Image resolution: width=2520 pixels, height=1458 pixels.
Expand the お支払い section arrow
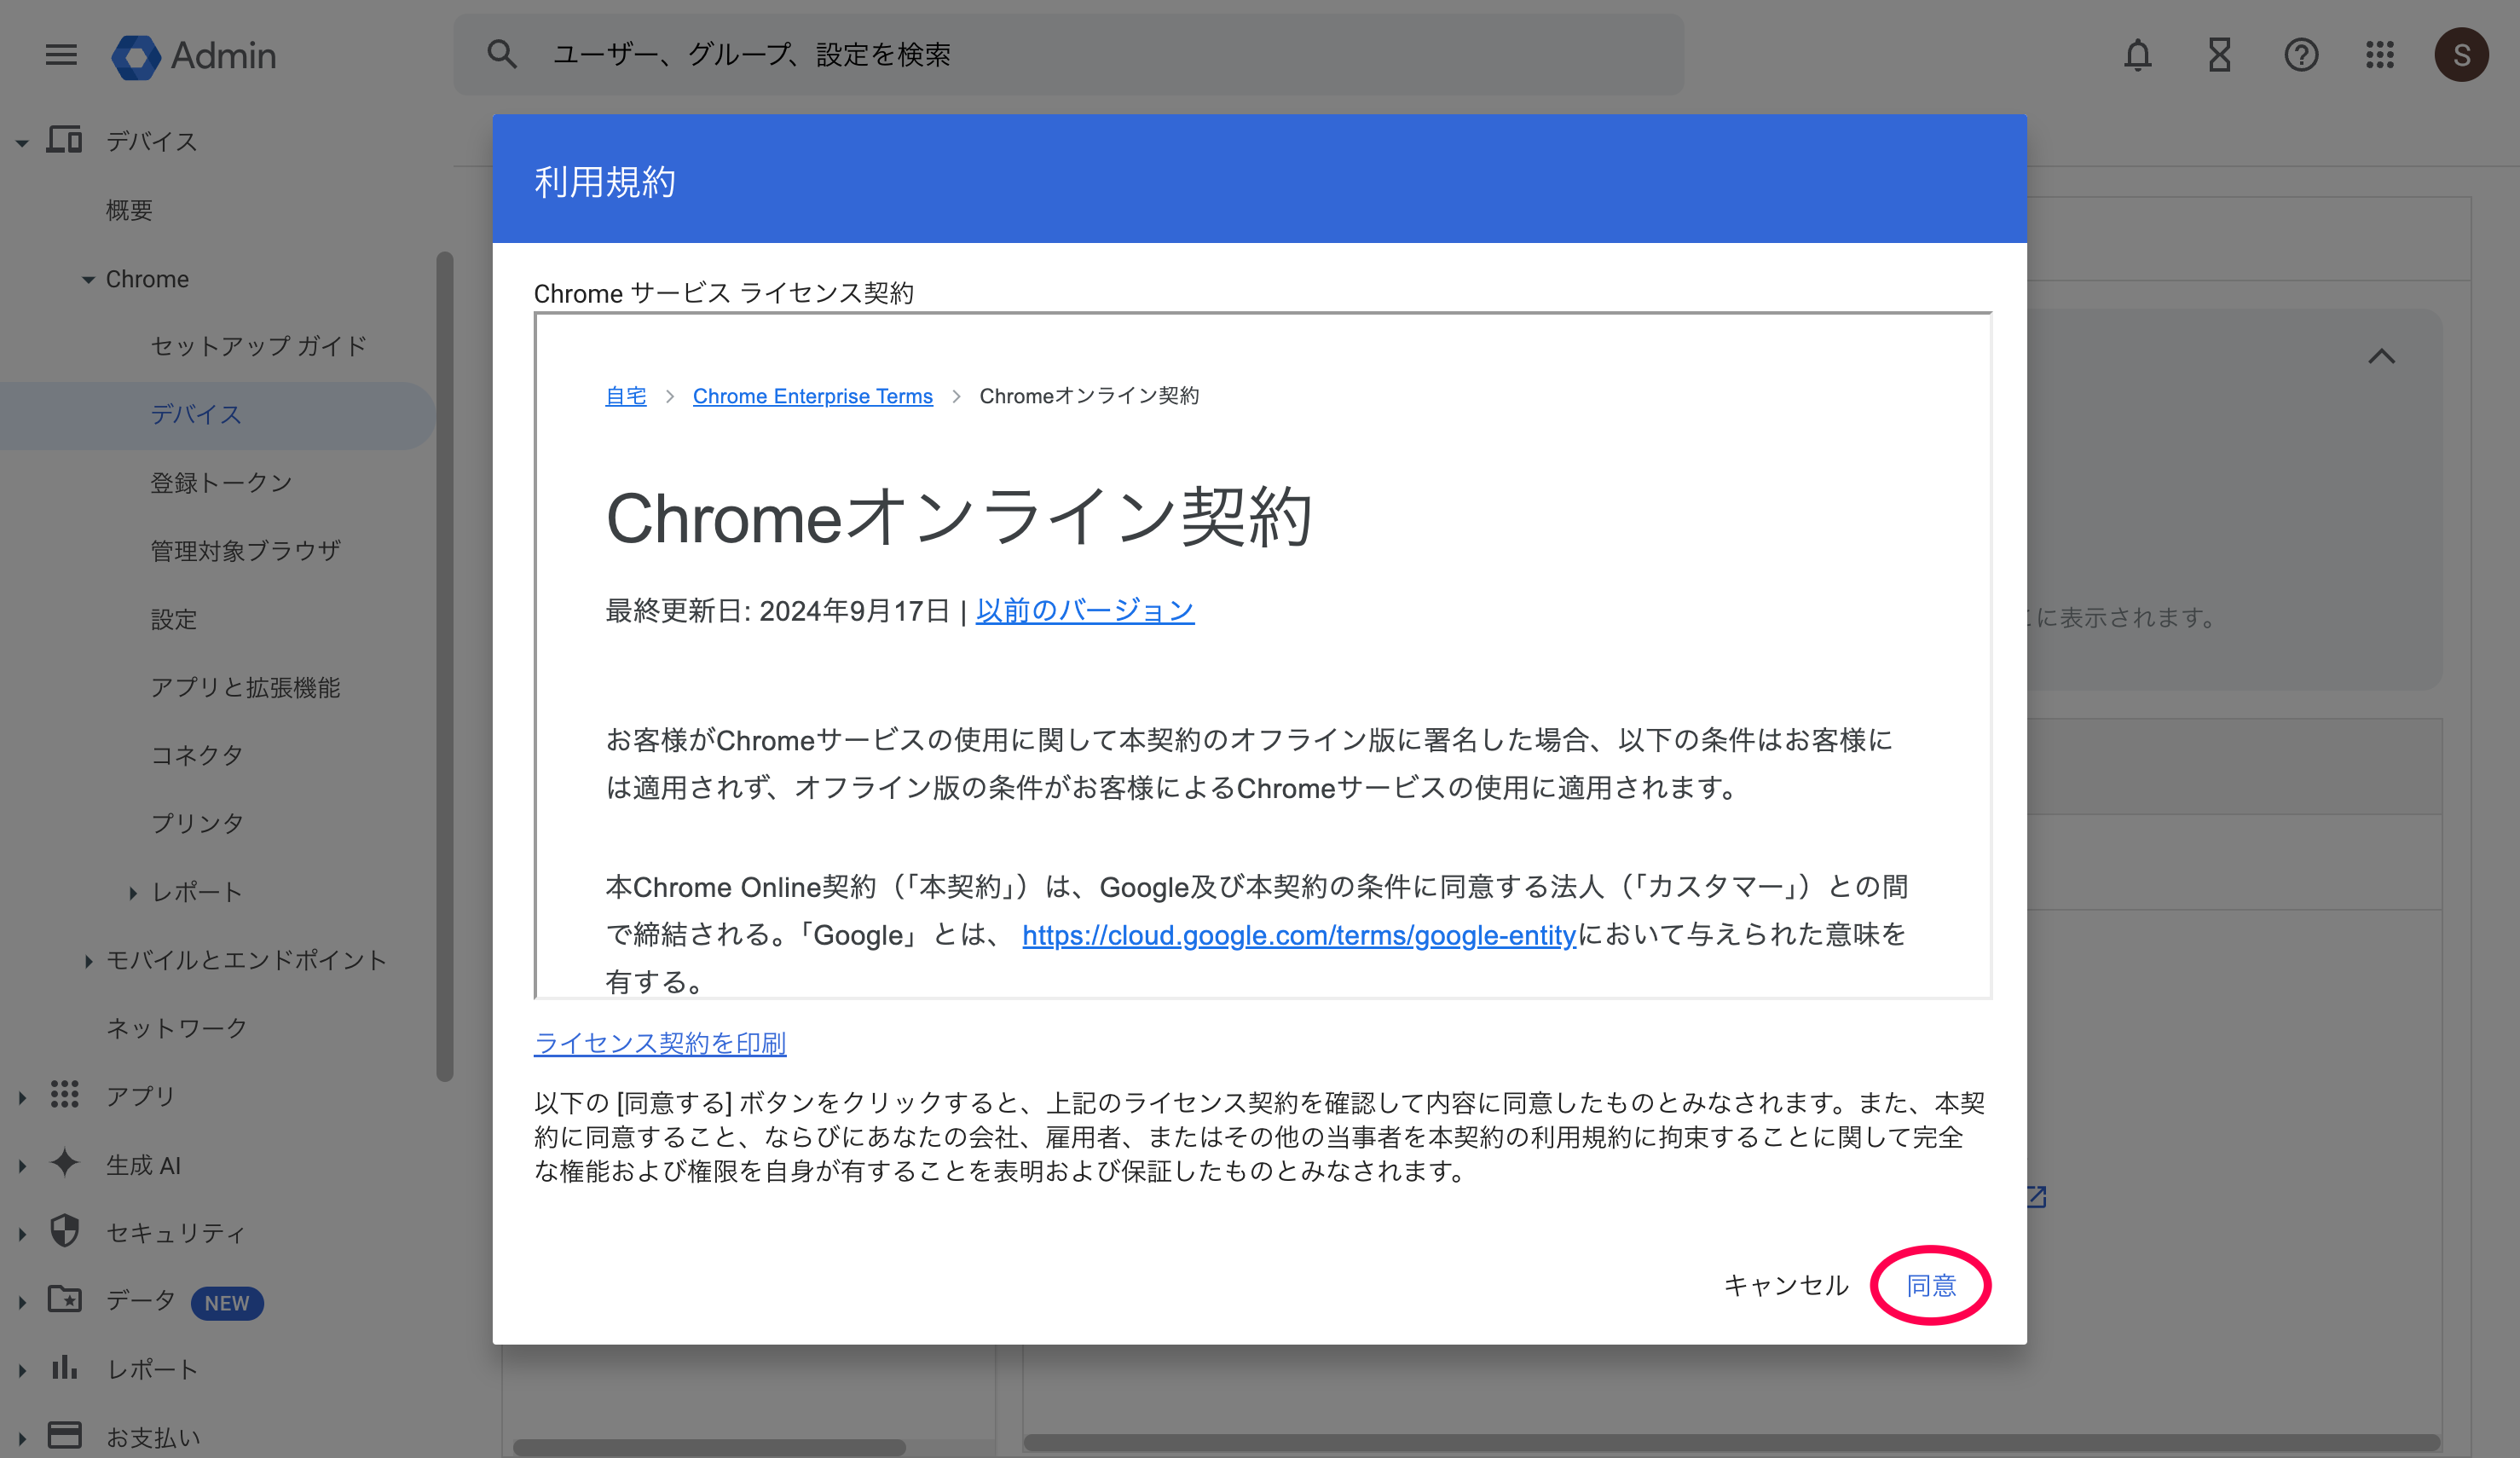coord(22,1438)
